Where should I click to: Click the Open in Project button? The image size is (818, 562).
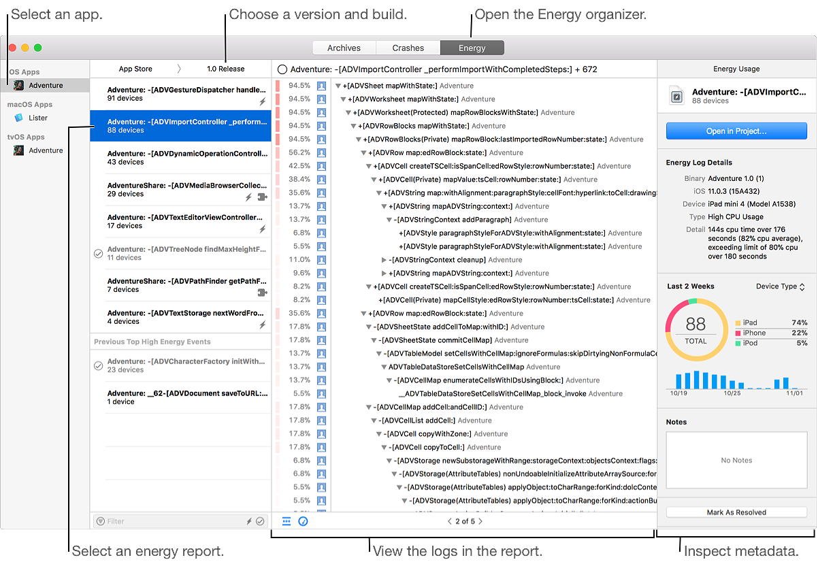(736, 131)
